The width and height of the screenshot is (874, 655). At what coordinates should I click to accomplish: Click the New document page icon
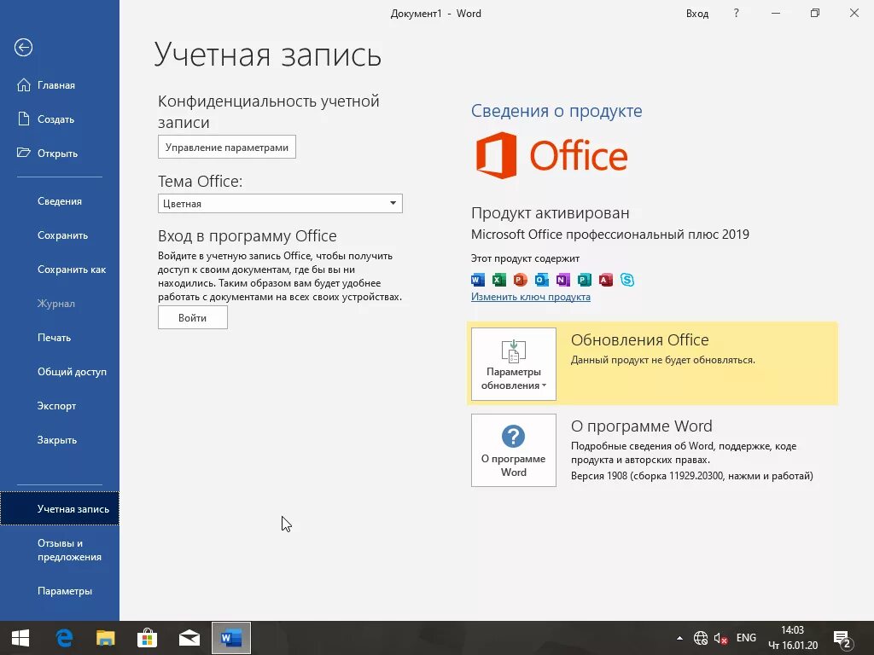23,119
